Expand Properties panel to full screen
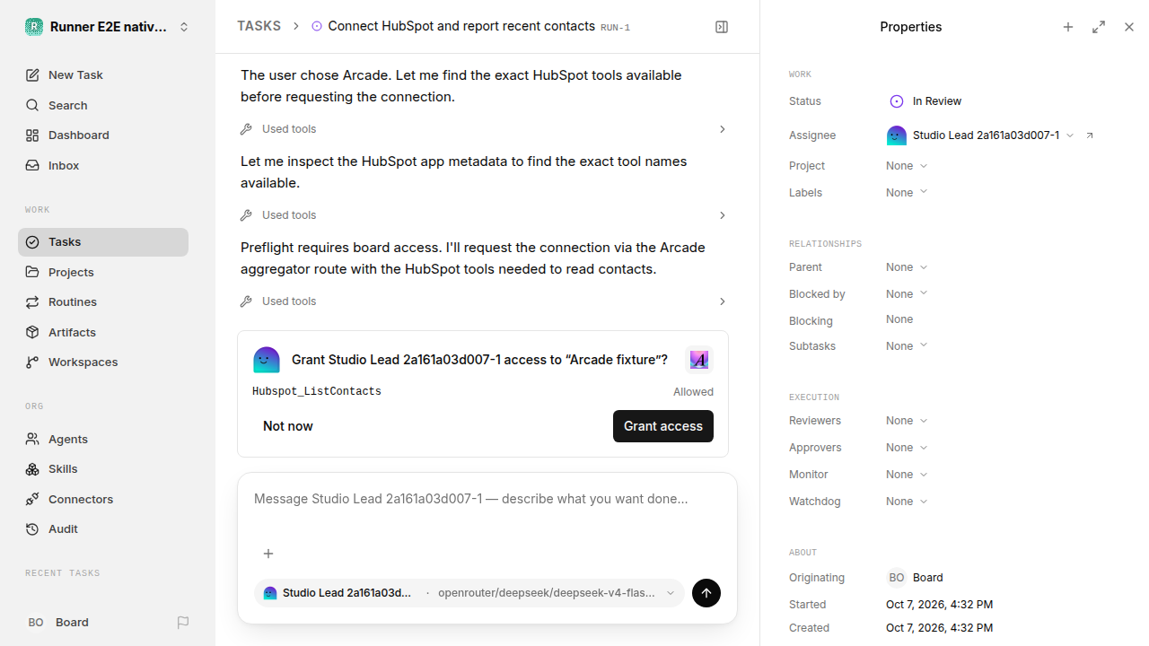1149x646 pixels. (x=1099, y=27)
